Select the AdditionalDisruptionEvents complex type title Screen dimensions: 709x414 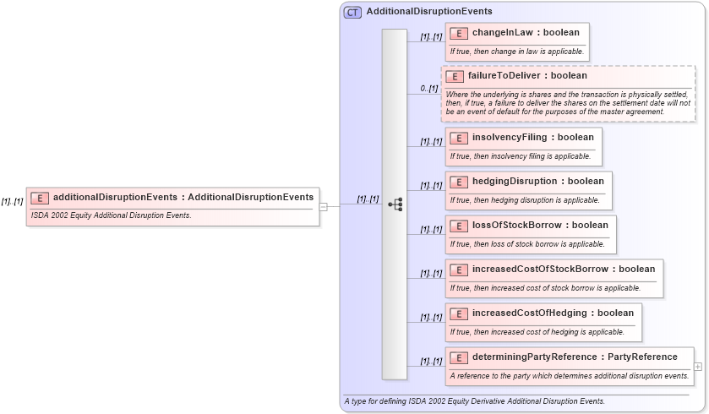coord(429,11)
